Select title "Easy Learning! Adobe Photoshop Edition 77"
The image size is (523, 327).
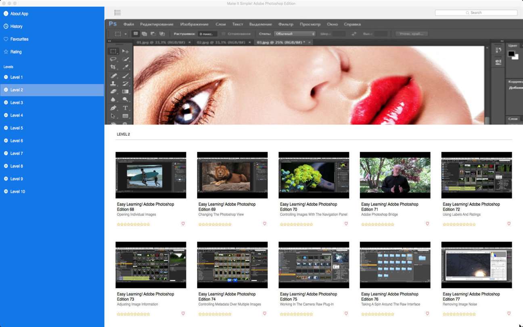[471, 297]
